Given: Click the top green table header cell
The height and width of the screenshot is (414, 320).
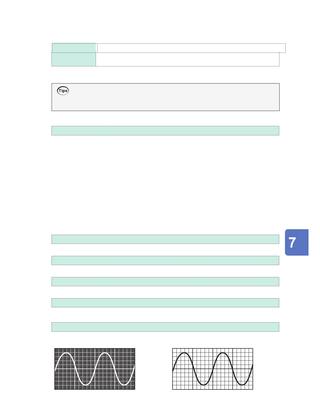Looking at the screenshot, I should [x=74, y=48].
